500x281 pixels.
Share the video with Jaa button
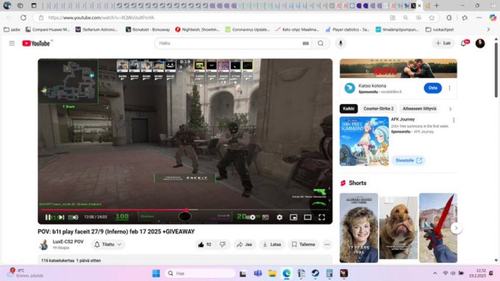point(244,244)
